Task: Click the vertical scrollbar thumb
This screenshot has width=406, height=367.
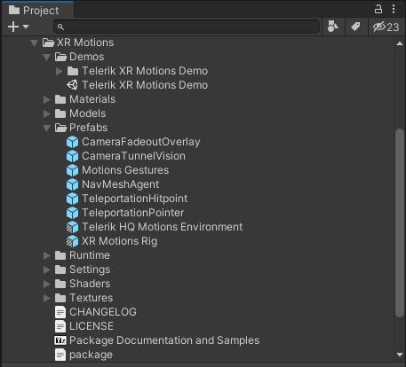Action: (x=400, y=223)
